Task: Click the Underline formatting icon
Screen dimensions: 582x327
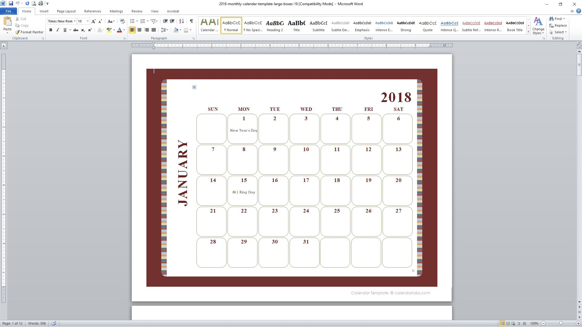Action: [x=65, y=30]
